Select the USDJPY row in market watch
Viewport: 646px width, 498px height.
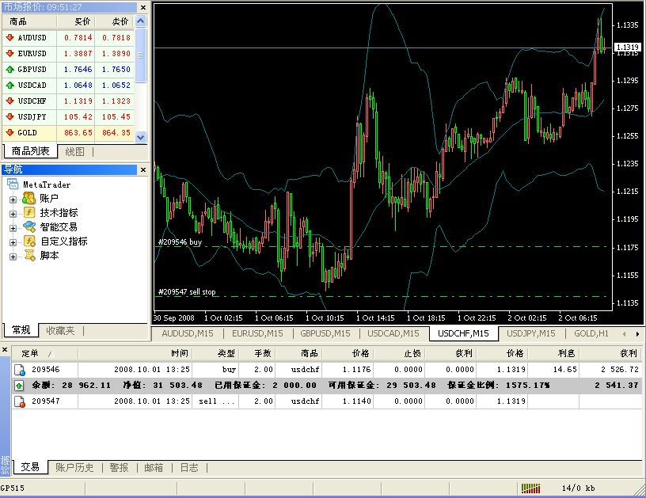pyautogui.click(x=32, y=116)
